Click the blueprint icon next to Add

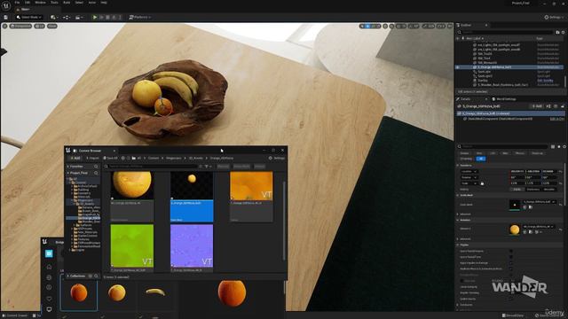548,106
